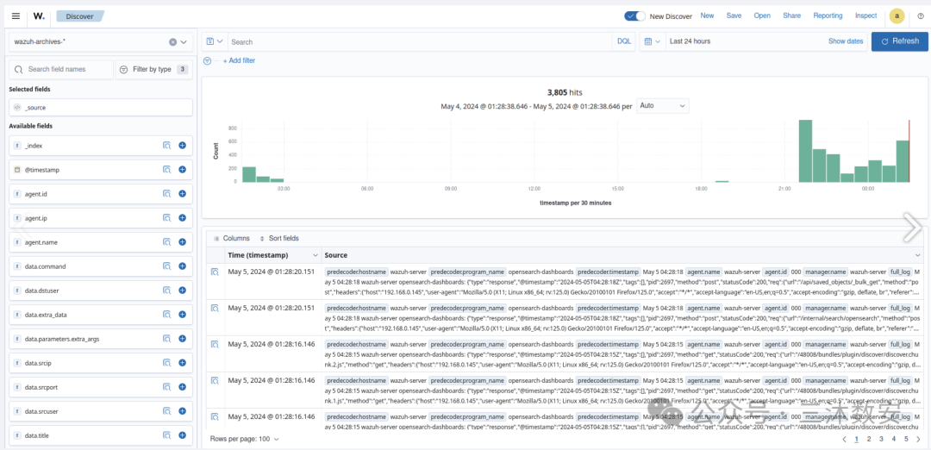Click New in the top menu
The width and height of the screenshot is (931, 450).
tap(707, 16)
